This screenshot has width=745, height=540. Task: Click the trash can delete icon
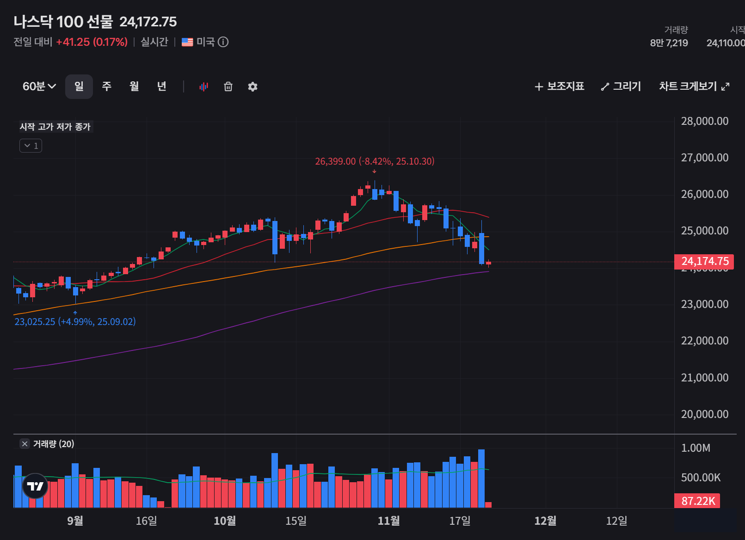228,86
